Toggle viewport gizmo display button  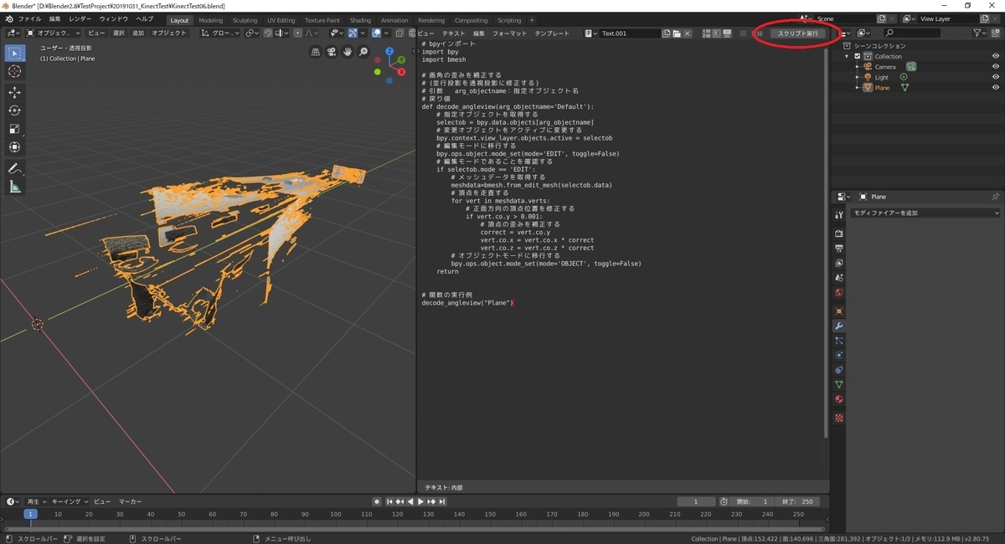click(x=353, y=33)
